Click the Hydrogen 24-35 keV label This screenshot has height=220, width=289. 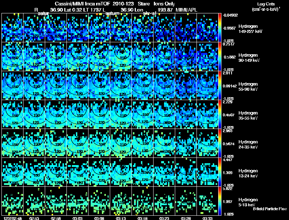coord(248,144)
